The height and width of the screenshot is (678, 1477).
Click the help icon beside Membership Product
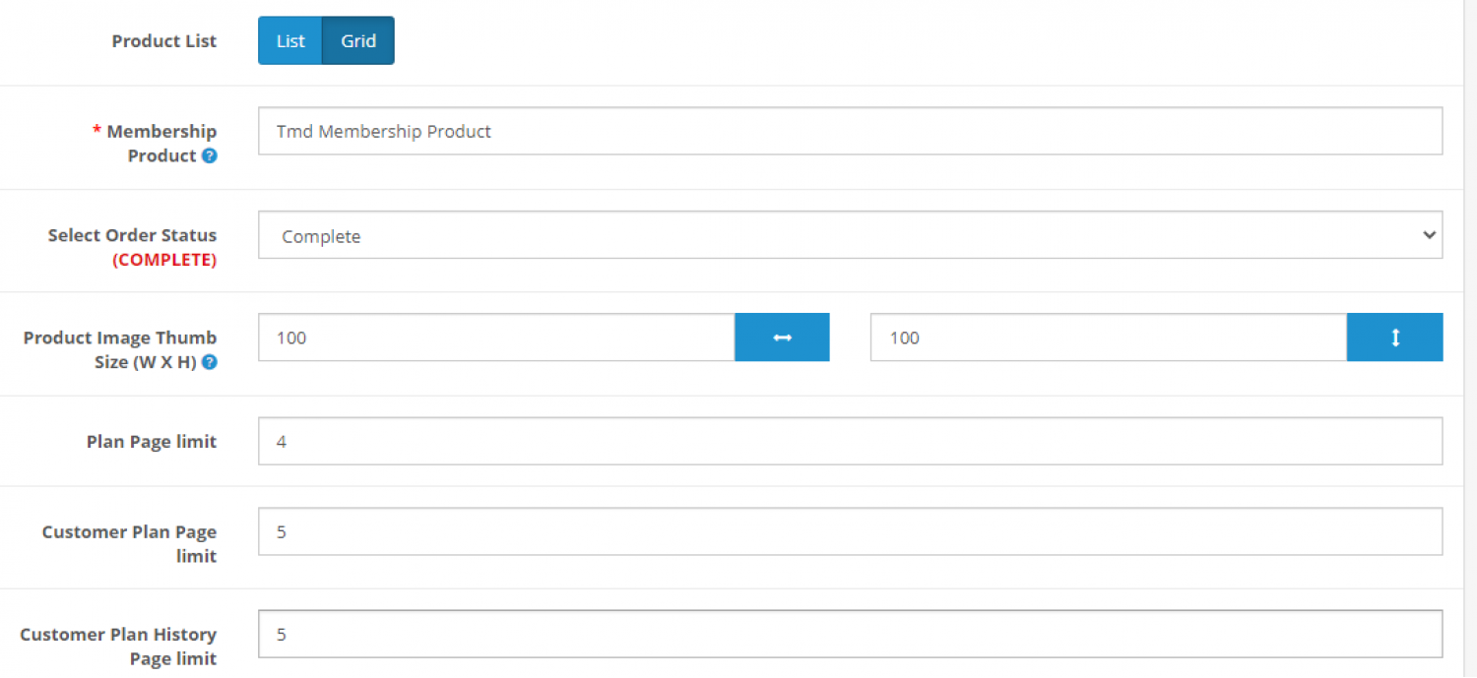coord(210,155)
